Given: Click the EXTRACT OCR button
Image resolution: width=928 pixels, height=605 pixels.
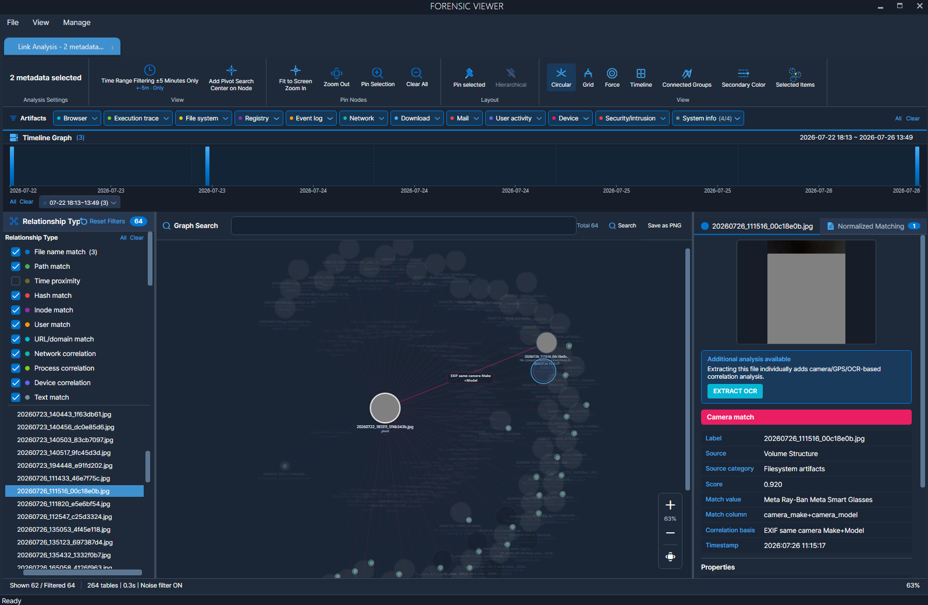Looking at the screenshot, I should click(735, 392).
